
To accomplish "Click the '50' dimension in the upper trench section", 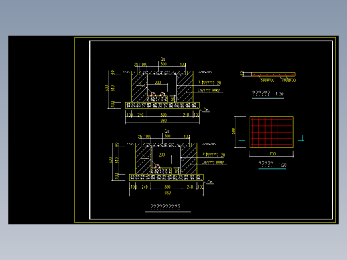I will (x=173, y=99).
